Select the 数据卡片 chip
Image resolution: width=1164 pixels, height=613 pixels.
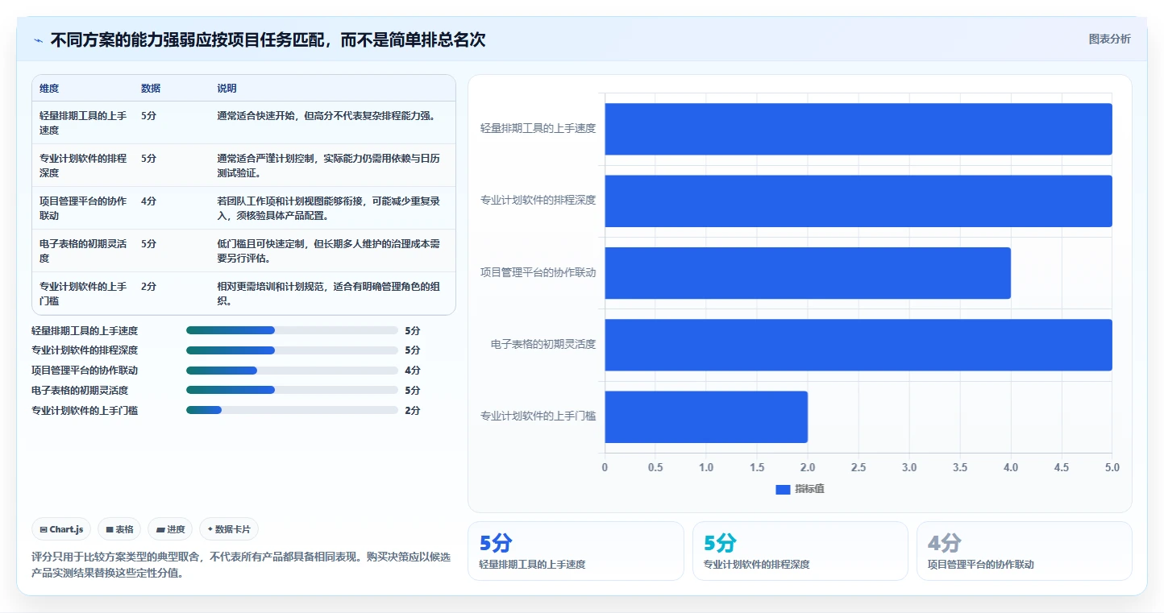coord(229,529)
